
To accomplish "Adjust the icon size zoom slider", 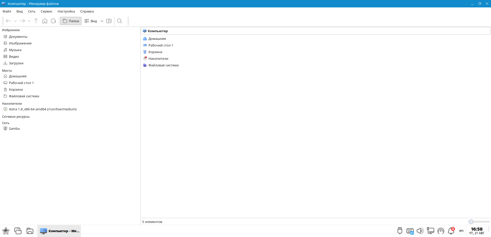I will (x=471, y=222).
